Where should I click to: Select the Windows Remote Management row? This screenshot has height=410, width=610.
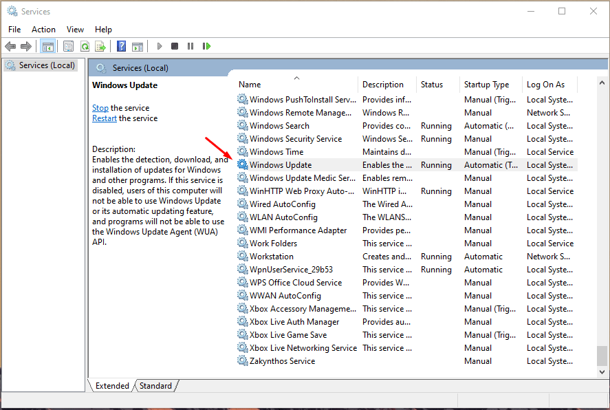406,112
